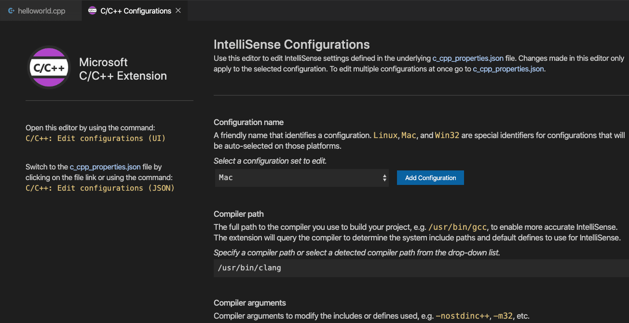Click the /usr/bin/gcc example path text
This screenshot has height=323, width=629.
tap(457, 226)
